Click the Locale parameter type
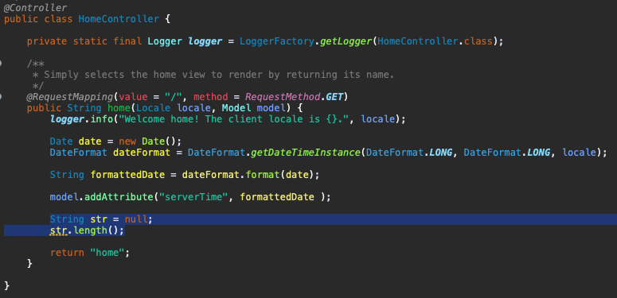The width and height of the screenshot is (617, 298). point(154,108)
